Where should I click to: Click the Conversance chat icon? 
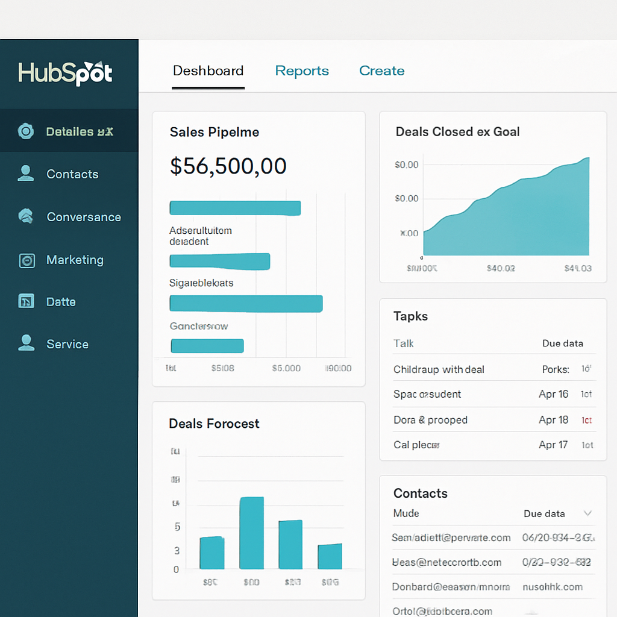coord(26,216)
